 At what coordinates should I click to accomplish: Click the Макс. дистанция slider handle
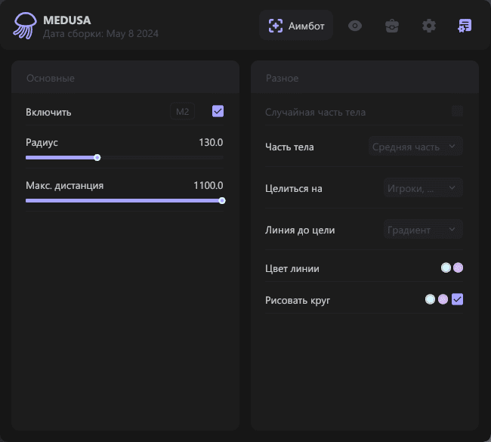tap(222, 200)
